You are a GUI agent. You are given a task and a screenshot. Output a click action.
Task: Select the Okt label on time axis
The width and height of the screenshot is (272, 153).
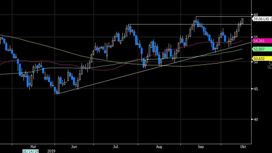click(x=243, y=147)
